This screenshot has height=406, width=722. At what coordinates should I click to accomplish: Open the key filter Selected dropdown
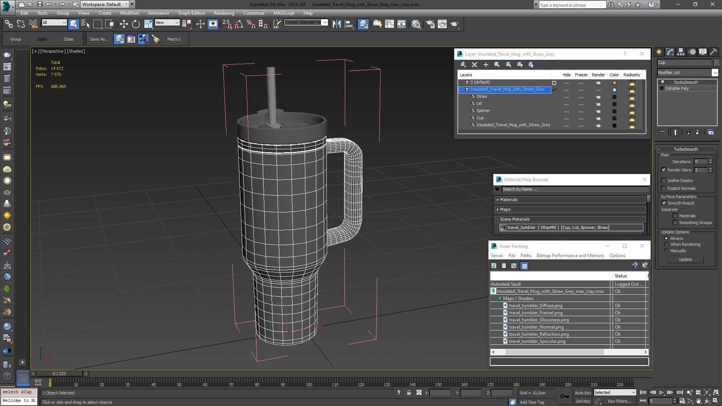point(614,392)
